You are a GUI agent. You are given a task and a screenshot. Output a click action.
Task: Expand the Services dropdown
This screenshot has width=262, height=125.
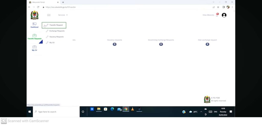tap(63, 15)
